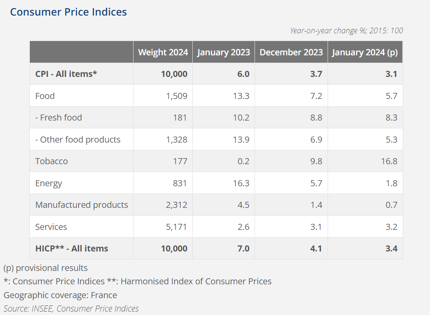This screenshot has width=430, height=315.
Task: Select the HICP** - All items row label
Action: 72,248
